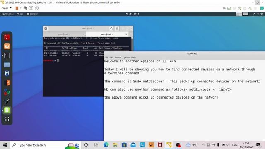This screenshot has width=265, height=149.
Task: Open Task View on the taskbar
Action: pyautogui.click(x=96, y=145)
